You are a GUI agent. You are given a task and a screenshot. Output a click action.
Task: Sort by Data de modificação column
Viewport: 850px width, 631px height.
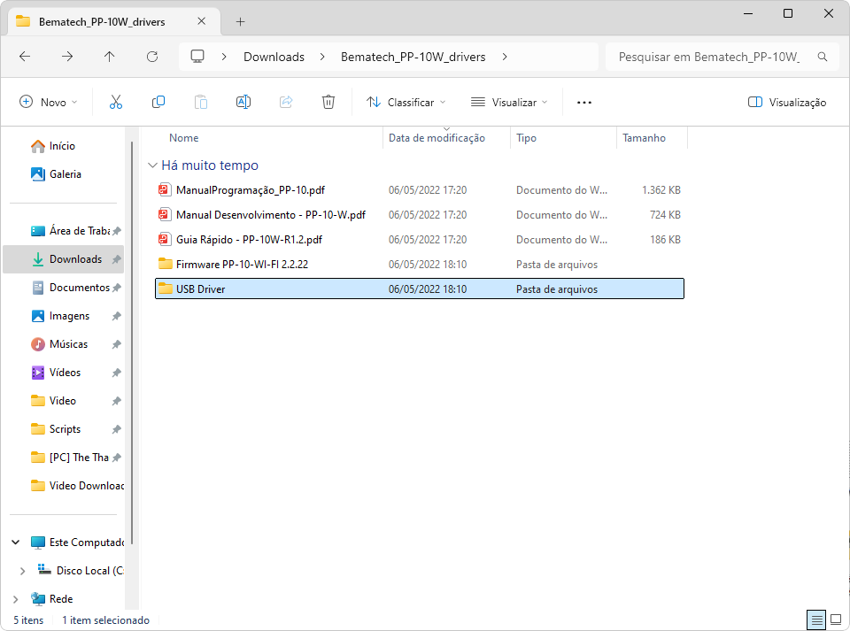(446, 138)
